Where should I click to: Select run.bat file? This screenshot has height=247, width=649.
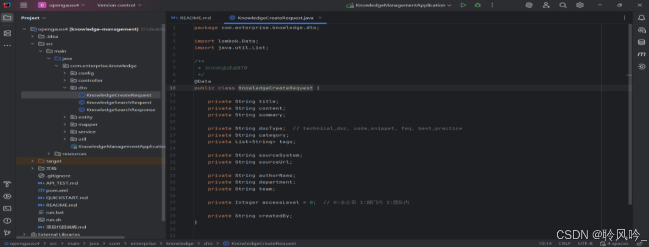click(x=51, y=212)
